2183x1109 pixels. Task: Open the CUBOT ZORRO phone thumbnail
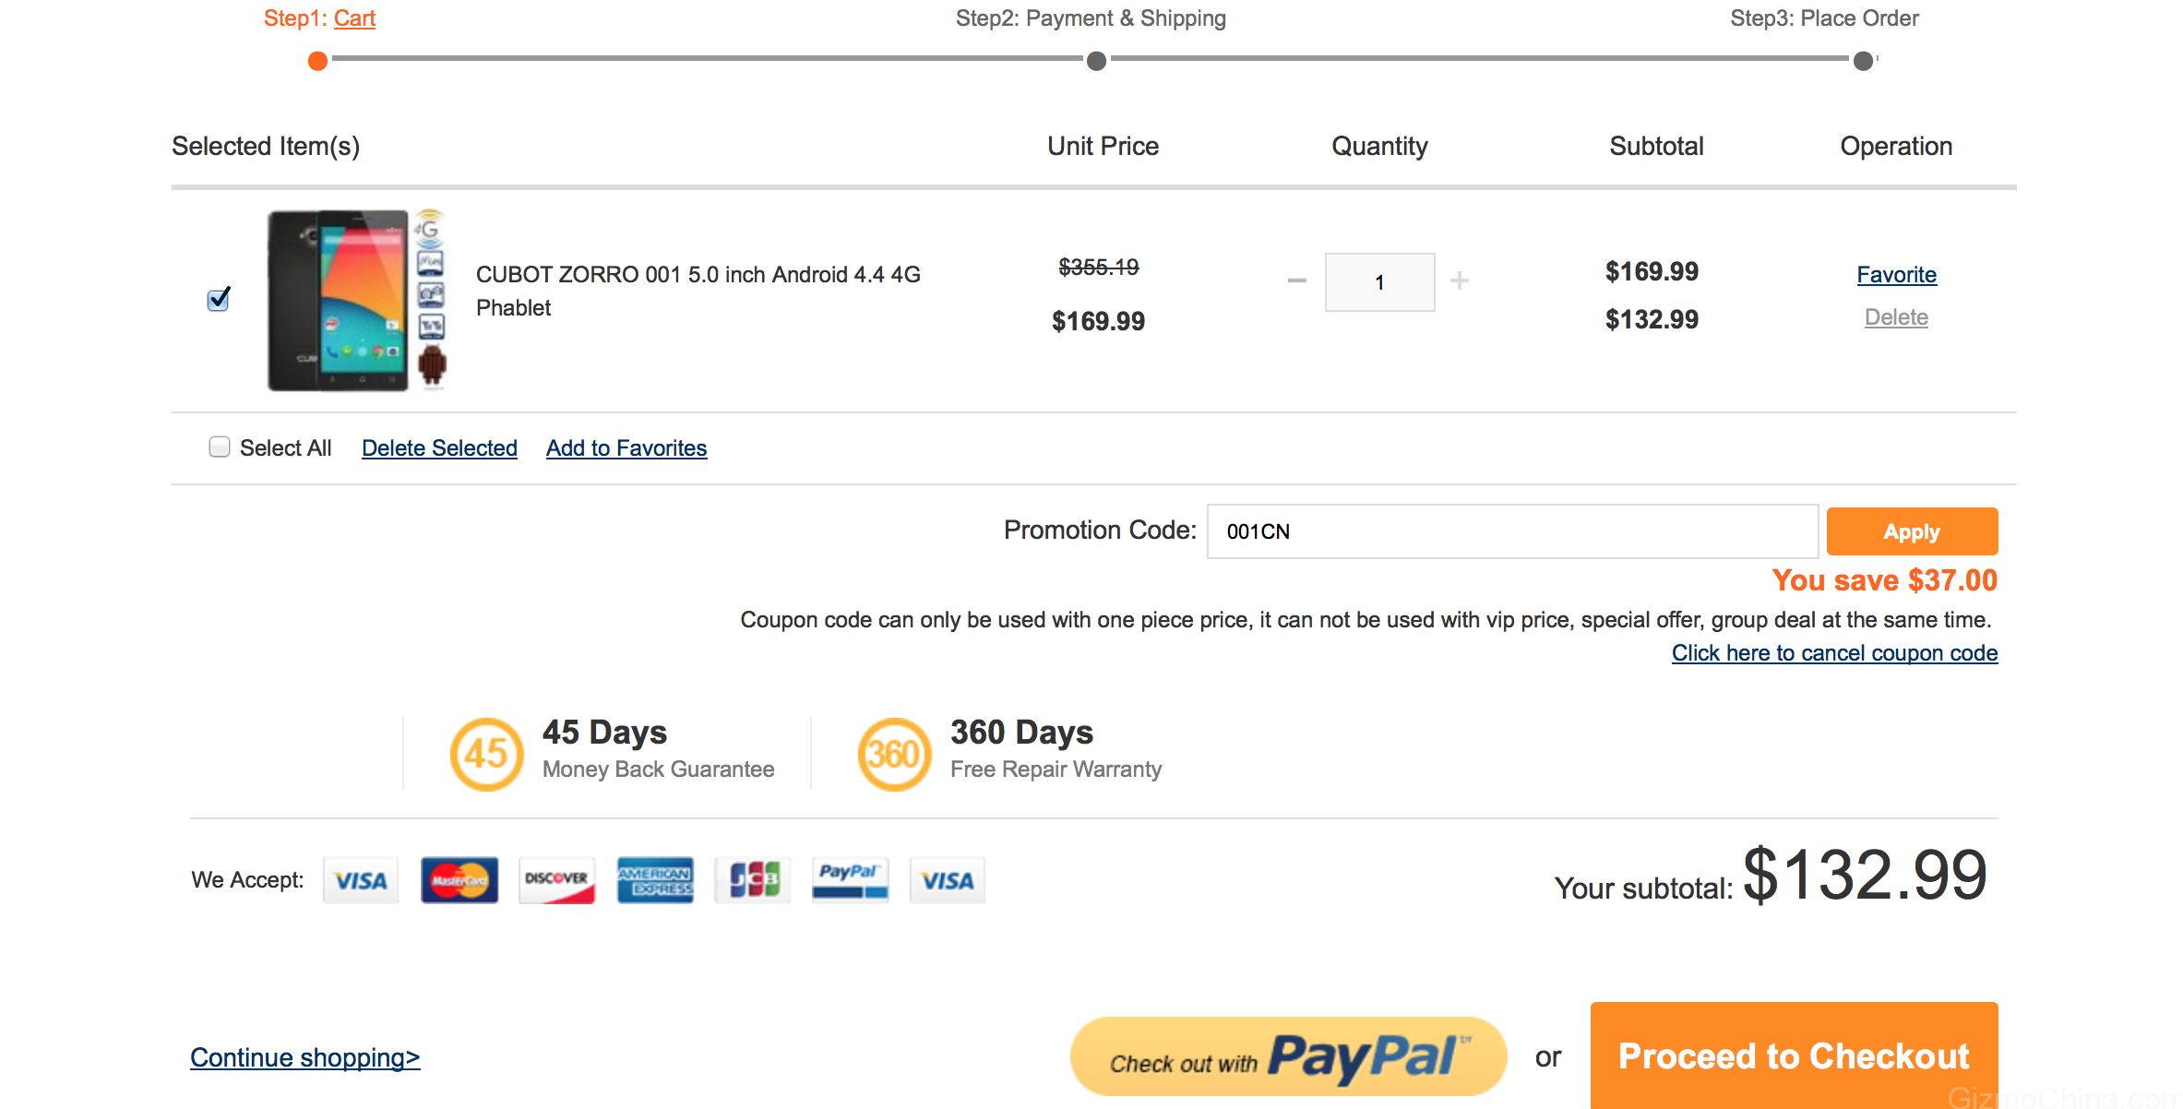(x=356, y=301)
